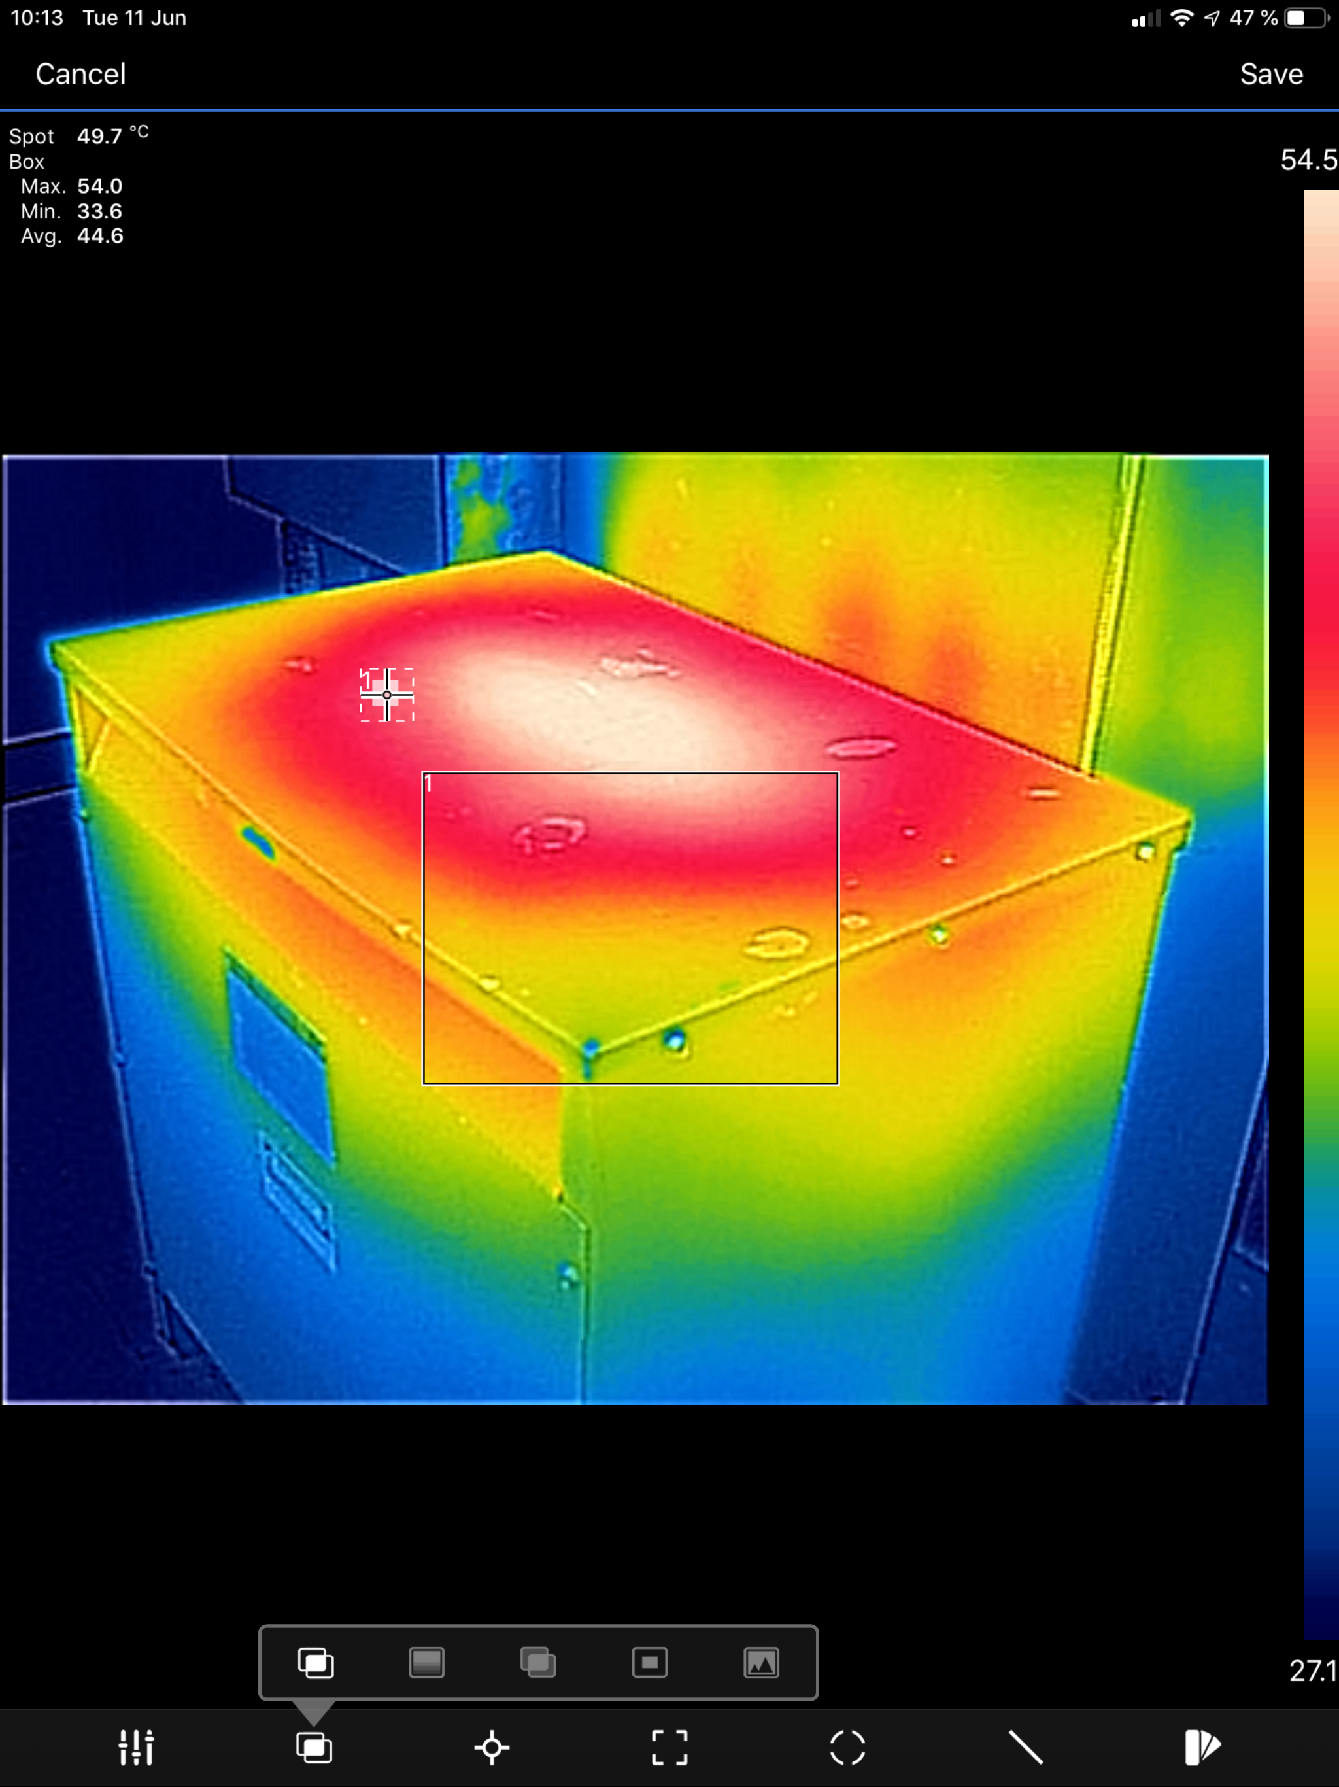Viewport: 1339px width, 1787px height.
Task: Choose thermal blending mode in popup
Action: click(x=538, y=1663)
